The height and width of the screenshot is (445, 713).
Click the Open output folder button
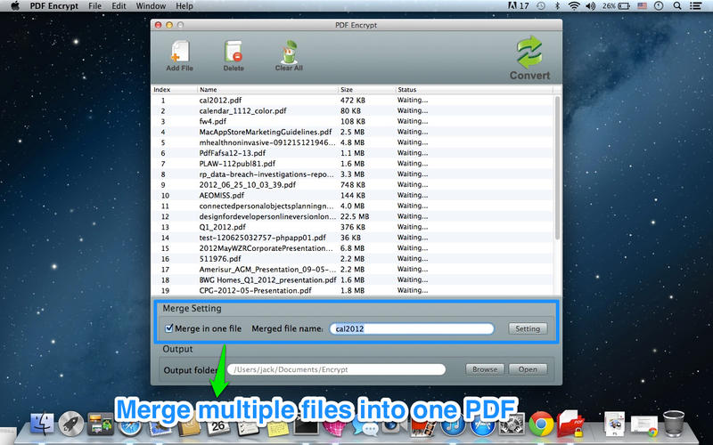point(528,369)
